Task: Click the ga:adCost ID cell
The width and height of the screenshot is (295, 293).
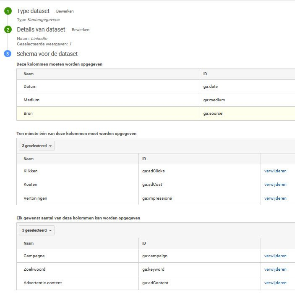Action: (200, 184)
